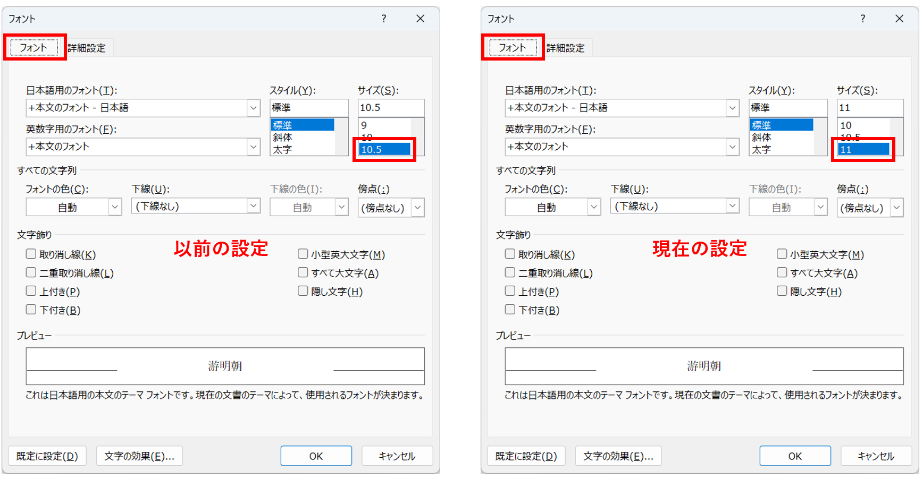
Task: Open 下線 dropdown in the 現在の設定 dialog
Action: tap(733, 206)
